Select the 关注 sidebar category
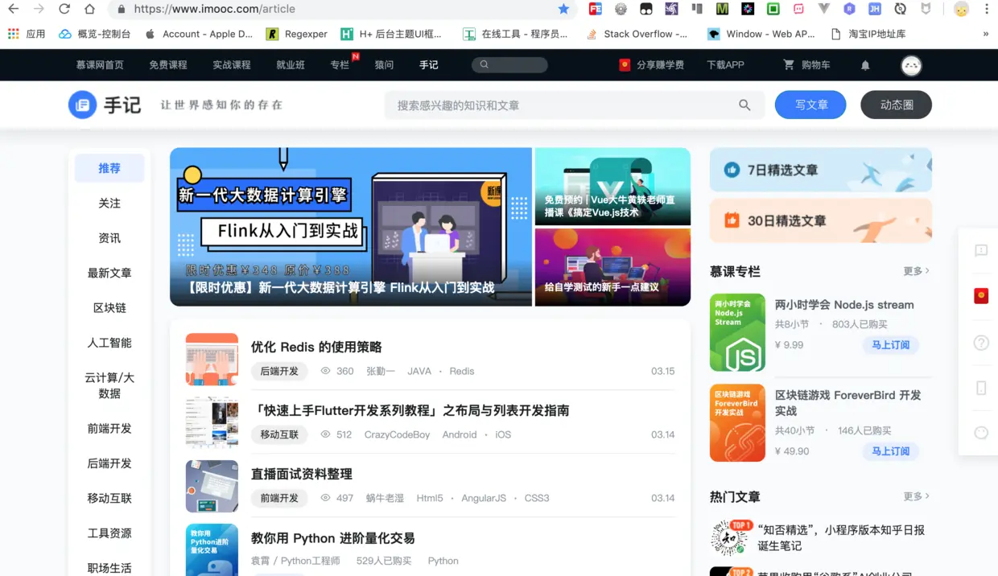This screenshot has height=576, width=998. tap(109, 204)
